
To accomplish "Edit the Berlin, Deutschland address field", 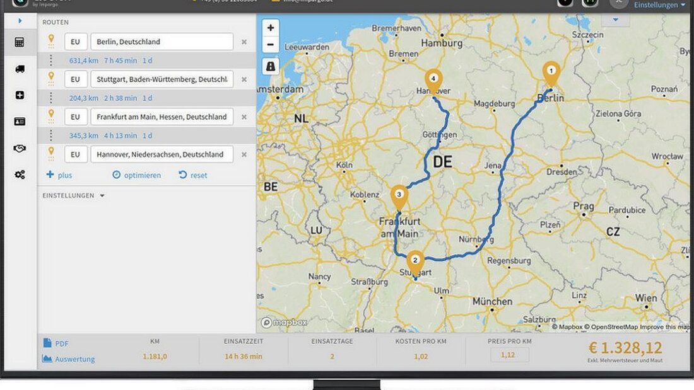I will 162,42.
